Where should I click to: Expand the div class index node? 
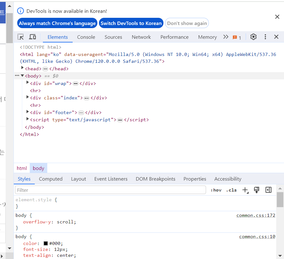28,97
